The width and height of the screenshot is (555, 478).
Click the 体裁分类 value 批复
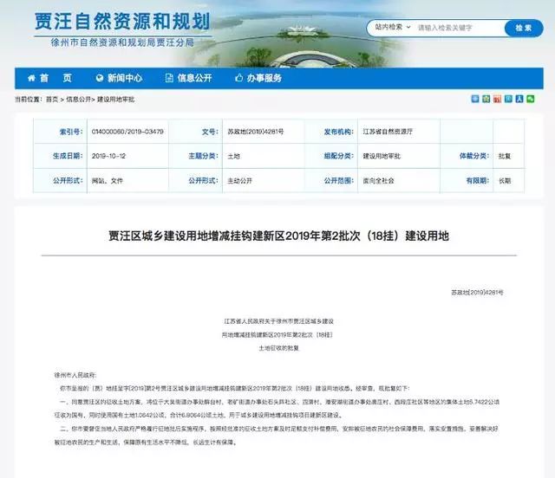pyautogui.click(x=505, y=156)
